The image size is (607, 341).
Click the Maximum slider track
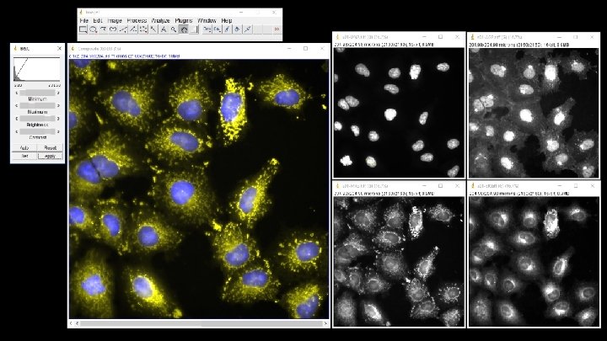coord(37,105)
